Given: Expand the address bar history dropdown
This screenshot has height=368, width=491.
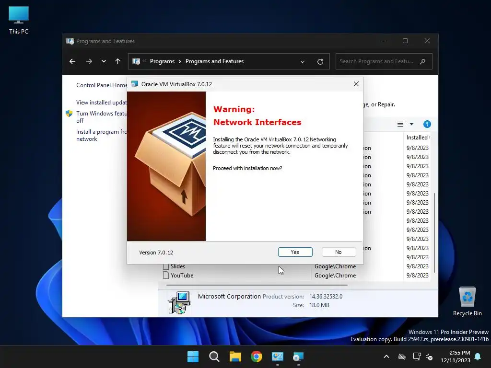Looking at the screenshot, I should [x=303, y=62].
